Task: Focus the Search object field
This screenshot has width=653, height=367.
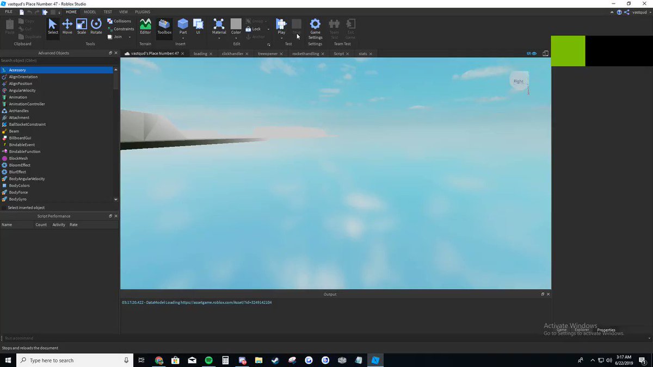Action: coord(59,61)
